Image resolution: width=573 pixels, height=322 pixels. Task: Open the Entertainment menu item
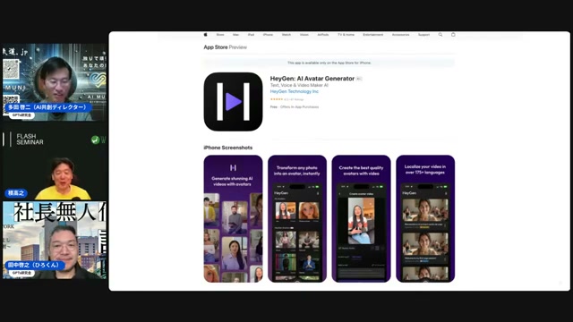[x=373, y=35]
